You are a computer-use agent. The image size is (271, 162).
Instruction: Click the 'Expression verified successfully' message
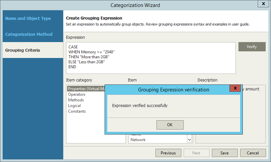[139, 105]
